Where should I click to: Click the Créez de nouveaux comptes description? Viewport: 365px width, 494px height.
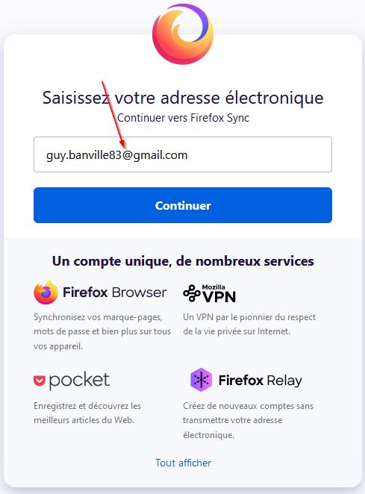point(248,420)
